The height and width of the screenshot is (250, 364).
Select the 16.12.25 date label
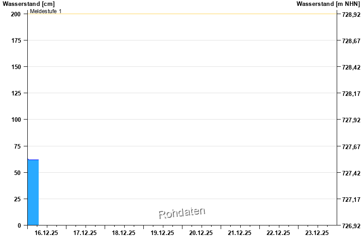click(46, 233)
